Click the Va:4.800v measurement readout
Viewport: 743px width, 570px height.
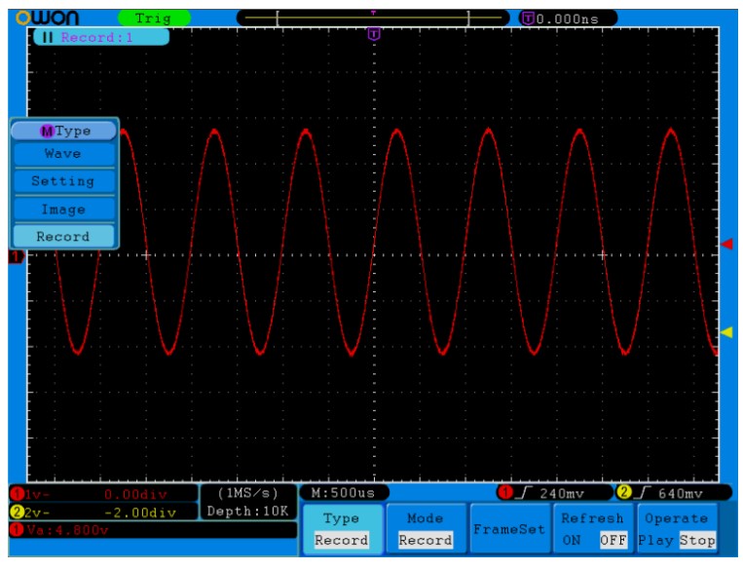67,530
